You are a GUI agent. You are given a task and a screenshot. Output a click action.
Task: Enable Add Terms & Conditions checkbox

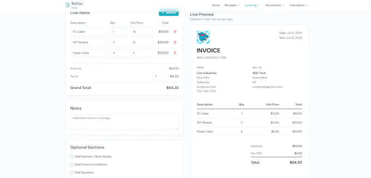pyautogui.click(x=72, y=164)
